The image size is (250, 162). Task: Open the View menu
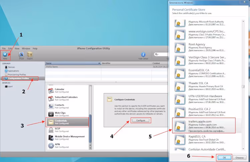(x=17, y=48)
